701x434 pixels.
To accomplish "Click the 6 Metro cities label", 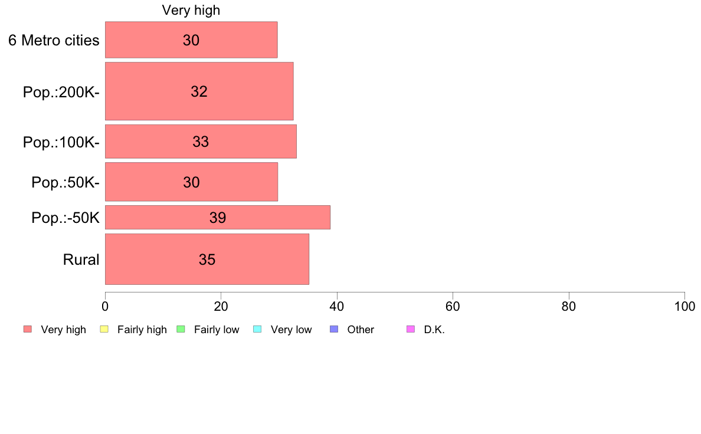I will [54, 40].
